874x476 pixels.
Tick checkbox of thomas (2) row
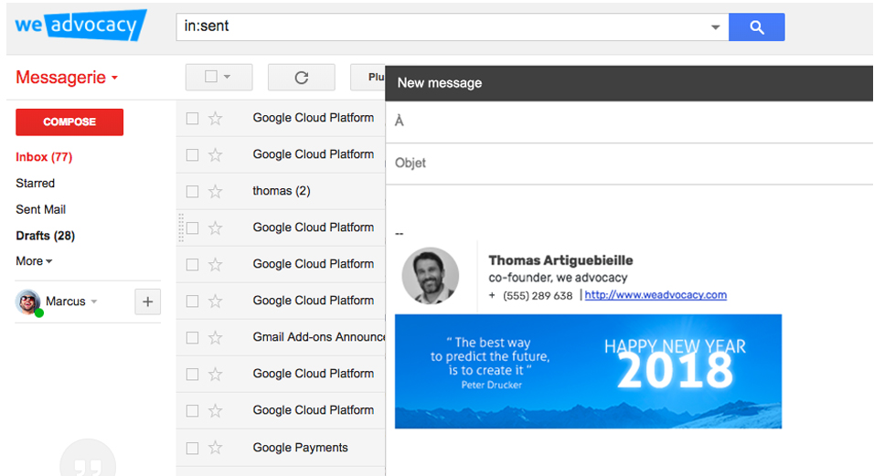(x=192, y=191)
